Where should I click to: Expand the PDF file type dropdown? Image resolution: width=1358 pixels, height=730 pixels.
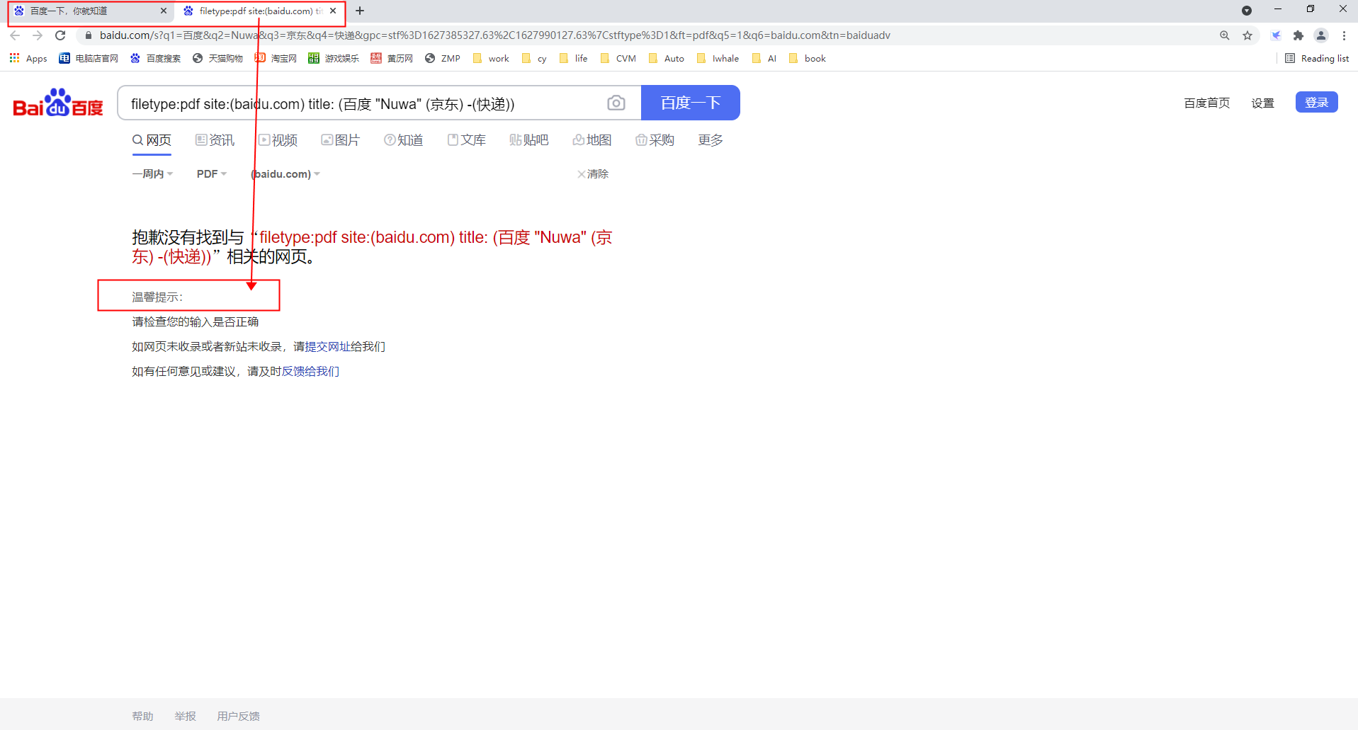[x=212, y=174]
